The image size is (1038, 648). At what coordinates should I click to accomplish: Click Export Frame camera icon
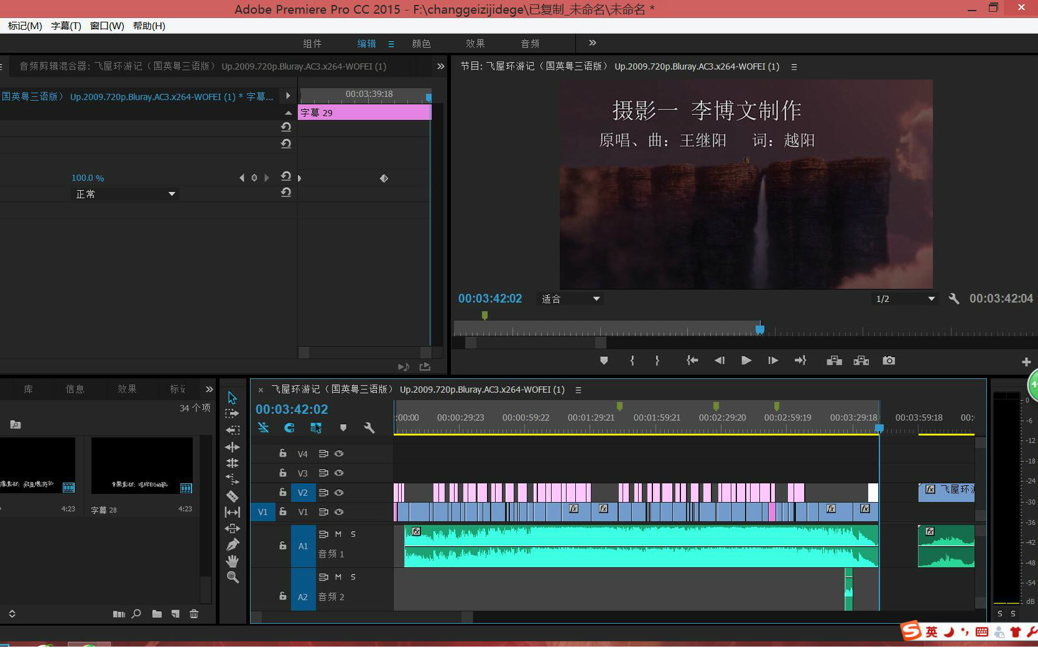coord(889,360)
